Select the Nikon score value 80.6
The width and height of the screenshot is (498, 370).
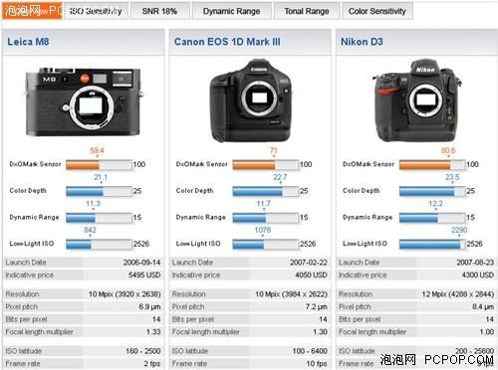[448, 150]
